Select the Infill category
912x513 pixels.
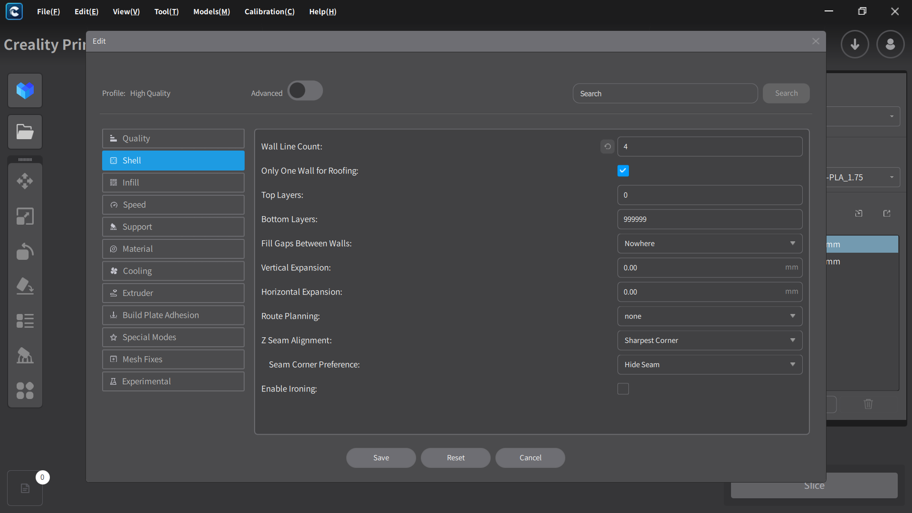[173, 182]
